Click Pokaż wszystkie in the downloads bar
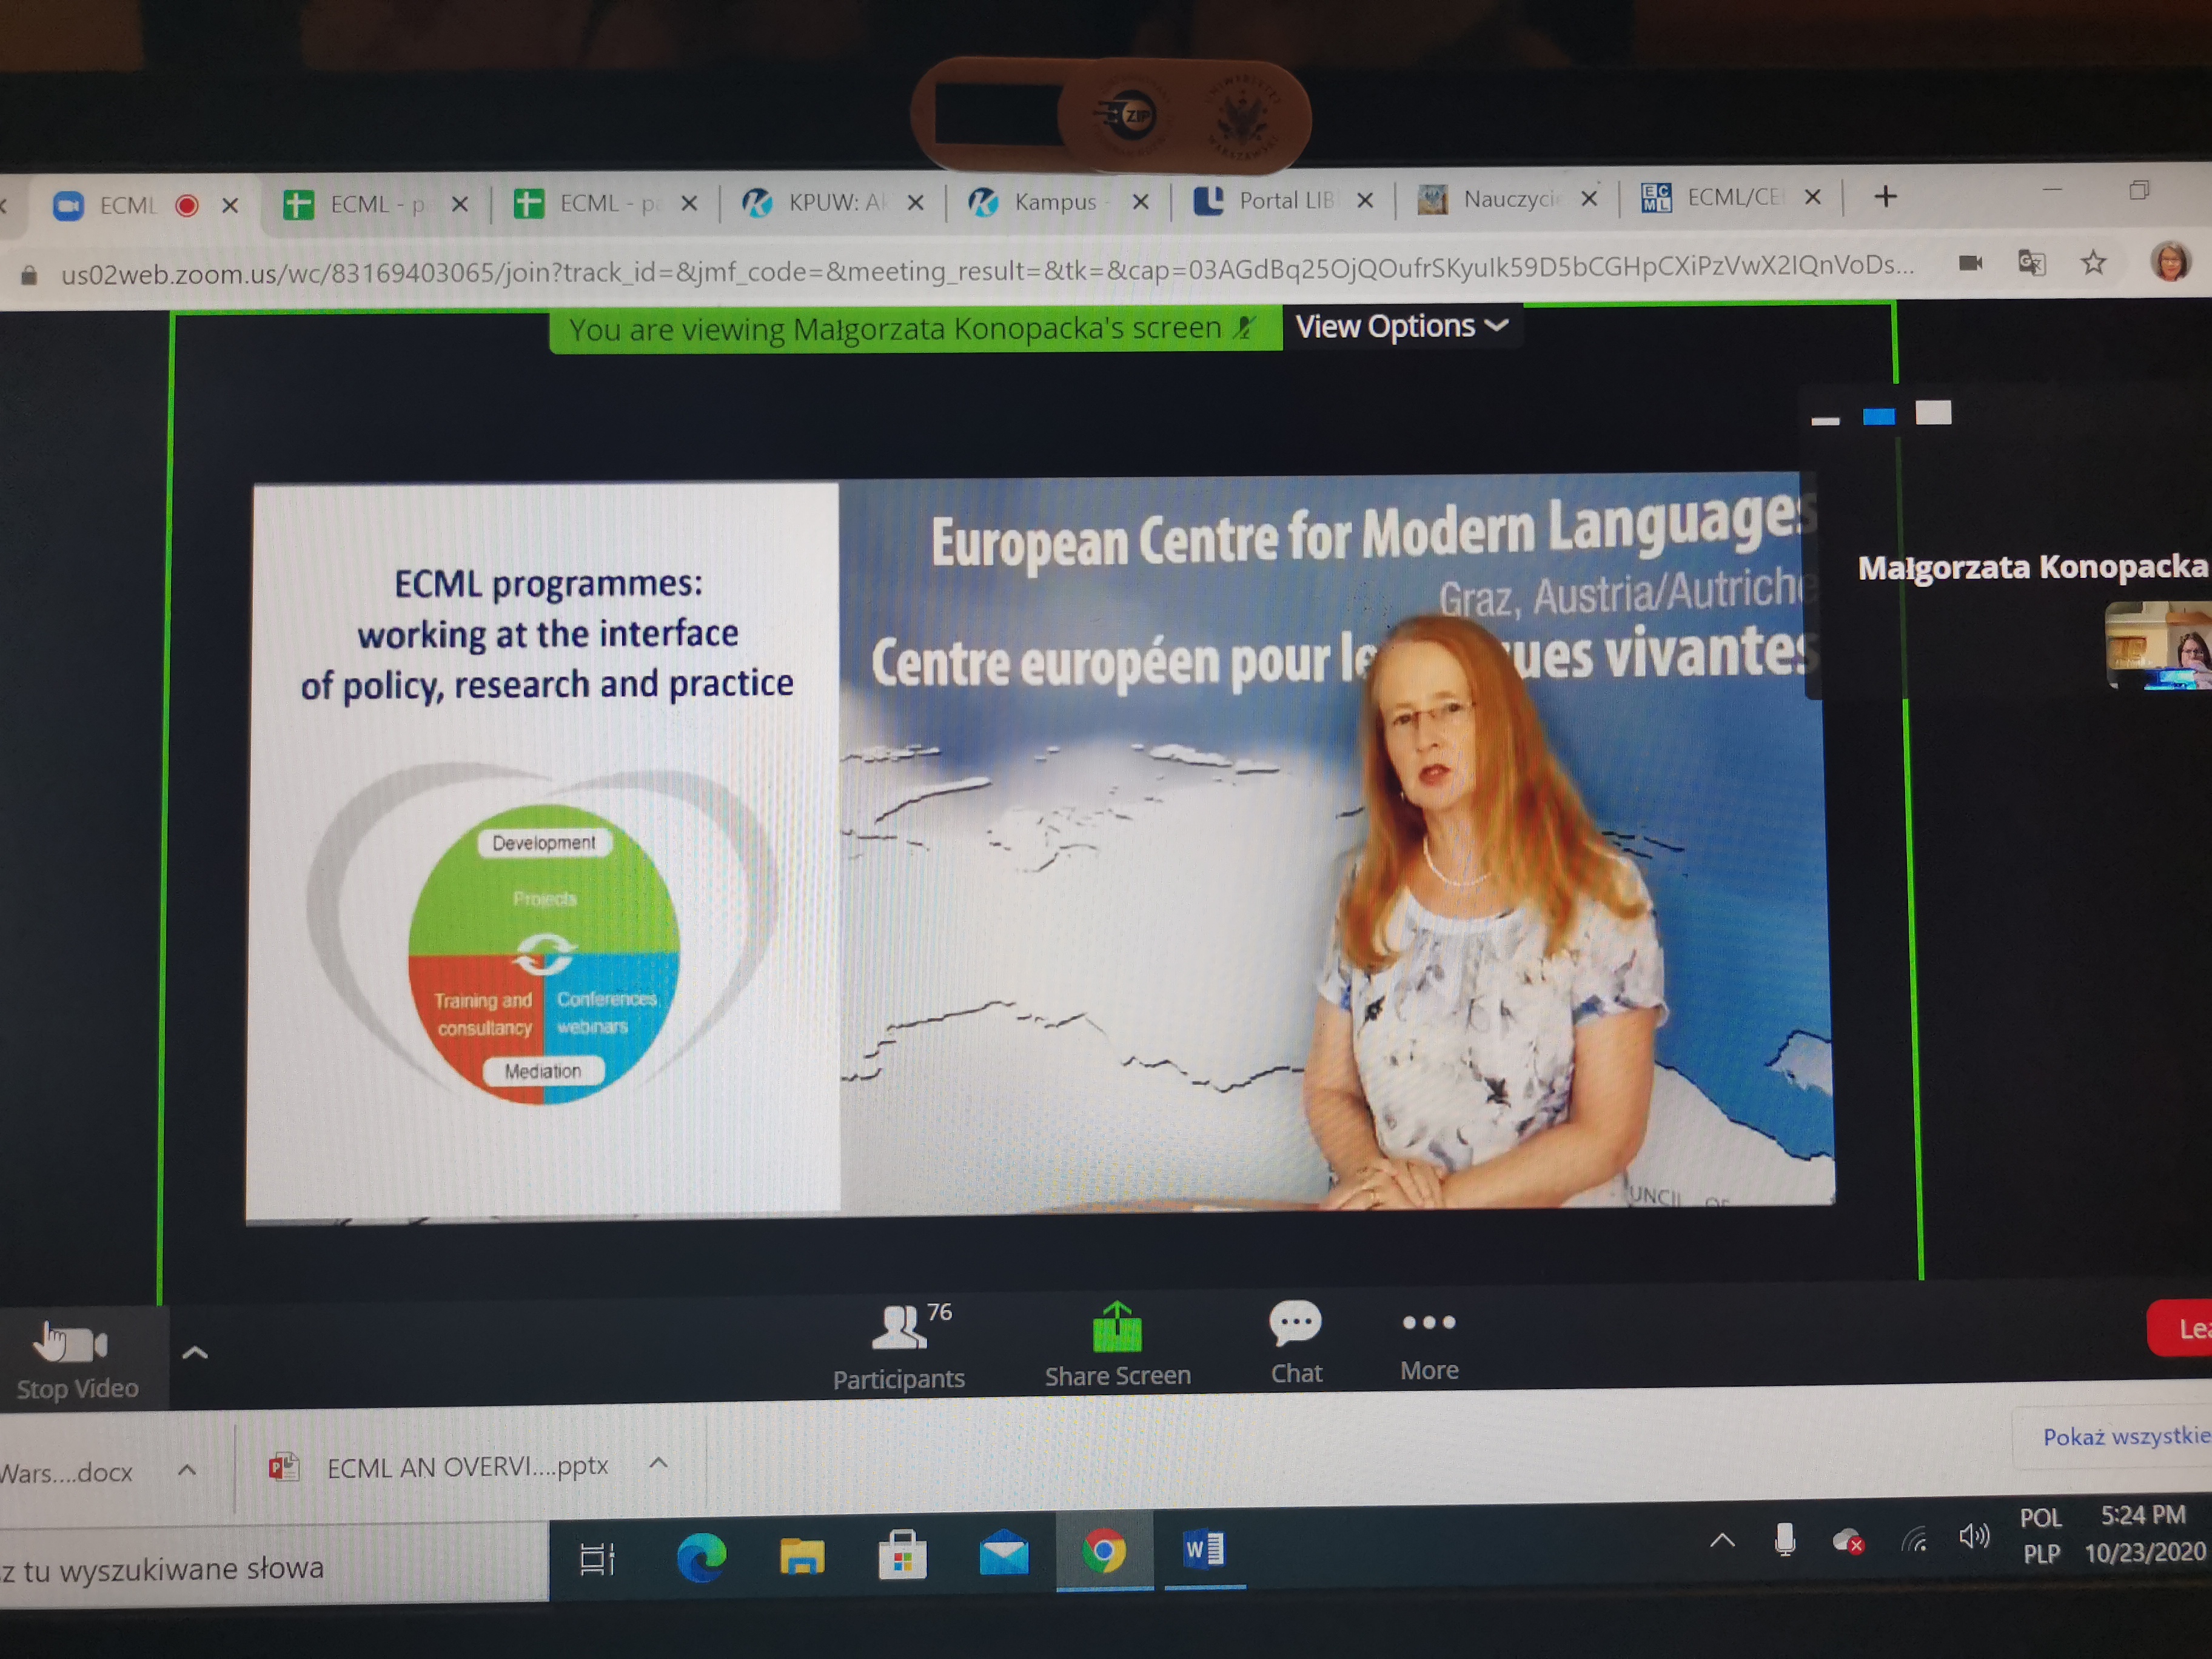 tap(2126, 1436)
